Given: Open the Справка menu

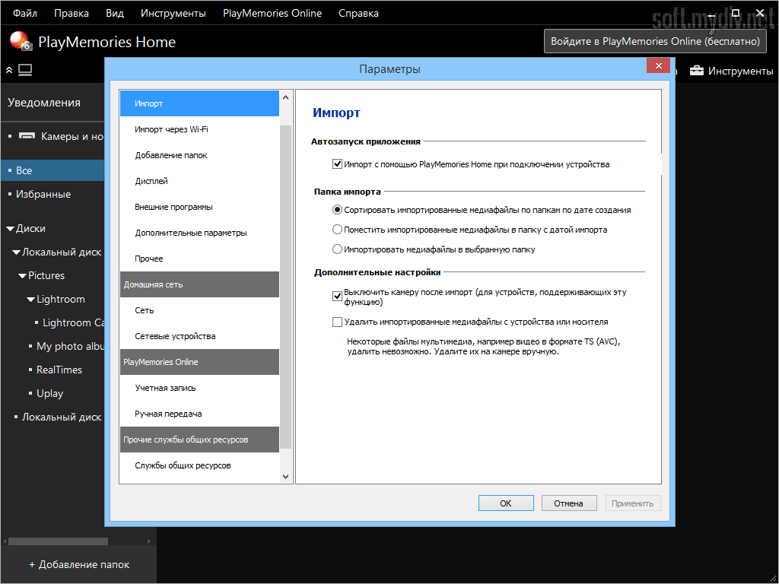Looking at the screenshot, I should (359, 14).
